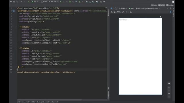Click the 1:1 zoom to 100% icon
The width and height of the screenshot is (184, 103).
point(169,94)
